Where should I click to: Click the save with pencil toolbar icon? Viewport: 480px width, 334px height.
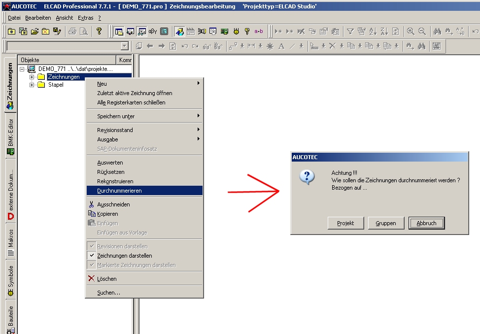point(57,31)
